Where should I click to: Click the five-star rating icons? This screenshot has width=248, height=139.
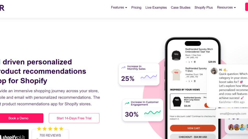(x=50, y=129)
